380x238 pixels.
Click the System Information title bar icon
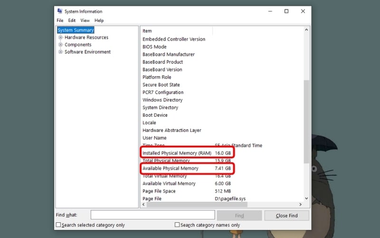tap(60, 11)
